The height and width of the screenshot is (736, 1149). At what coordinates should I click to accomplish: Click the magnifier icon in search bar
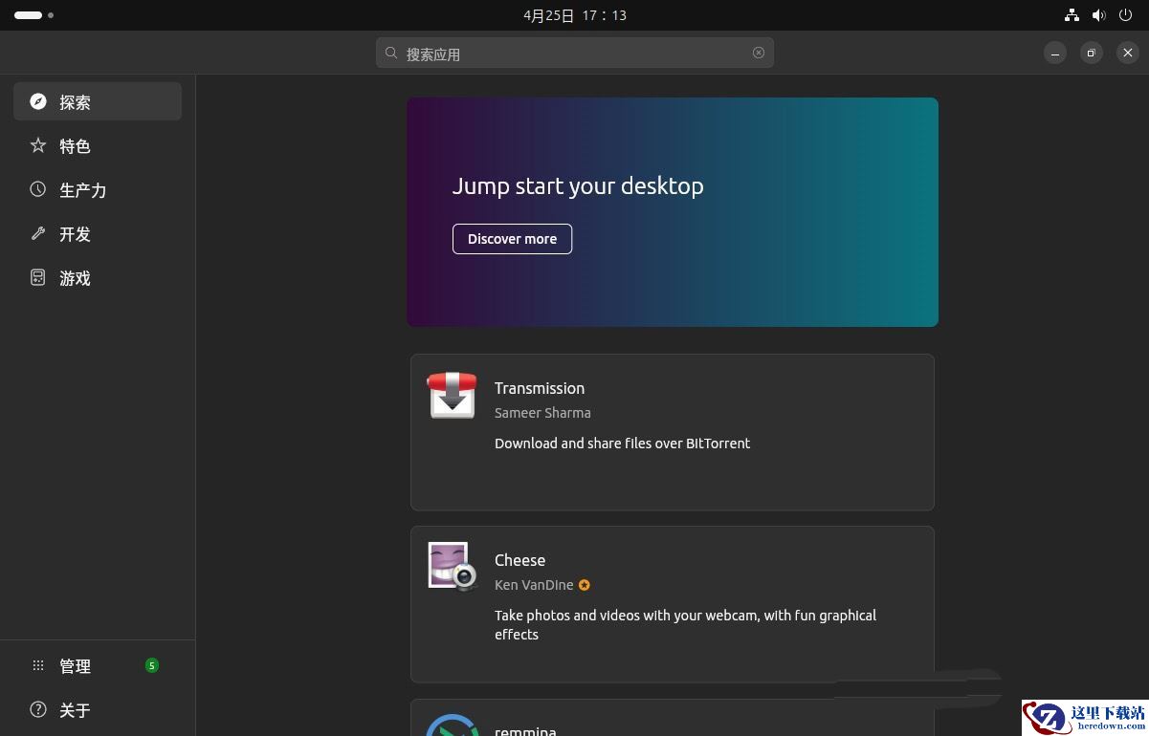tap(391, 53)
